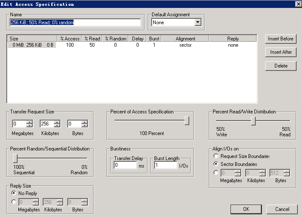302x218 pixels.
Task: Click Read/Write Distribution slider handle
Action: click(253, 121)
